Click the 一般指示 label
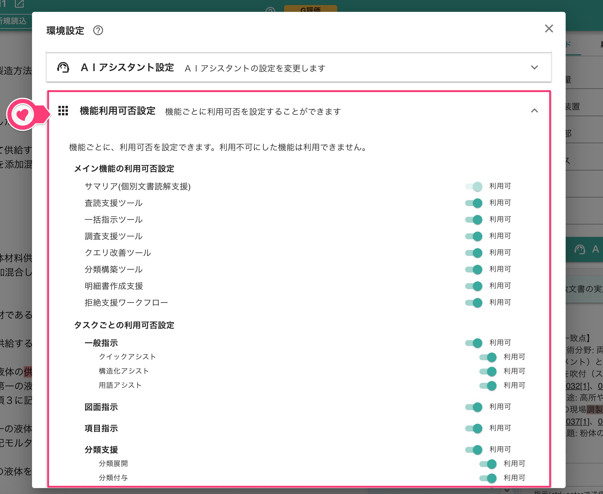The height and width of the screenshot is (494, 603). pyautogui.click(x=101, y=343)
